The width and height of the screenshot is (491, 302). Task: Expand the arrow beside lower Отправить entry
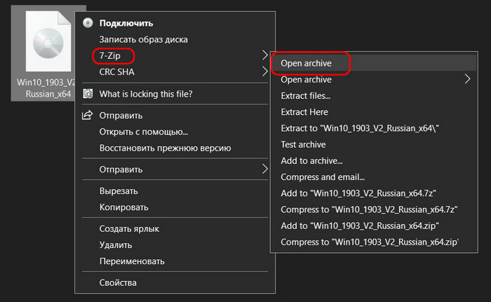(x=265, y=169)
